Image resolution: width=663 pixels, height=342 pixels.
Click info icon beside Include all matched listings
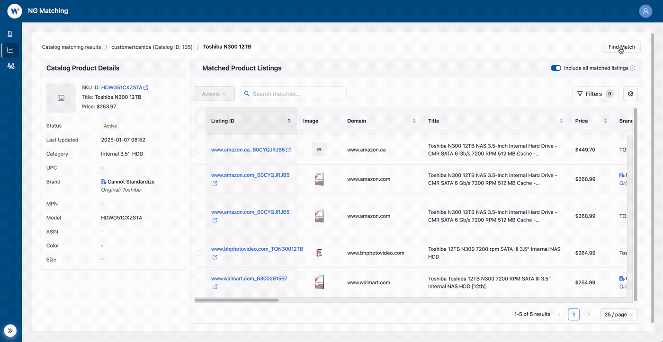click(x=633, y=68)
